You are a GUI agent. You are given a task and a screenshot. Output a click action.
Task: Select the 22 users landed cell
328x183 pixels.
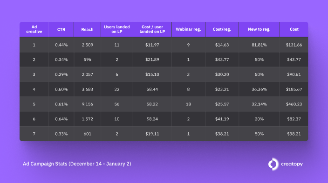pos(117,90)
